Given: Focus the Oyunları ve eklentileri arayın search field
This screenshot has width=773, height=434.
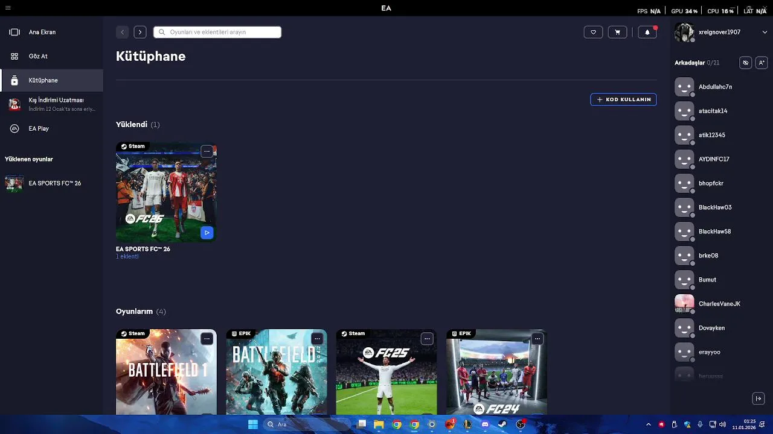Looking at the screenshot, I should [217, 32].
